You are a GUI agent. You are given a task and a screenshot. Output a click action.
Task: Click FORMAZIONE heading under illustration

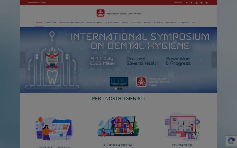point(182,145)
